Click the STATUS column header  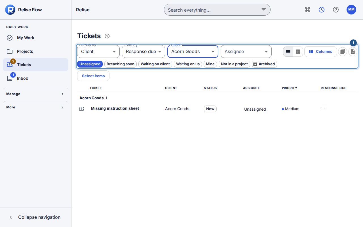[210, 88]
